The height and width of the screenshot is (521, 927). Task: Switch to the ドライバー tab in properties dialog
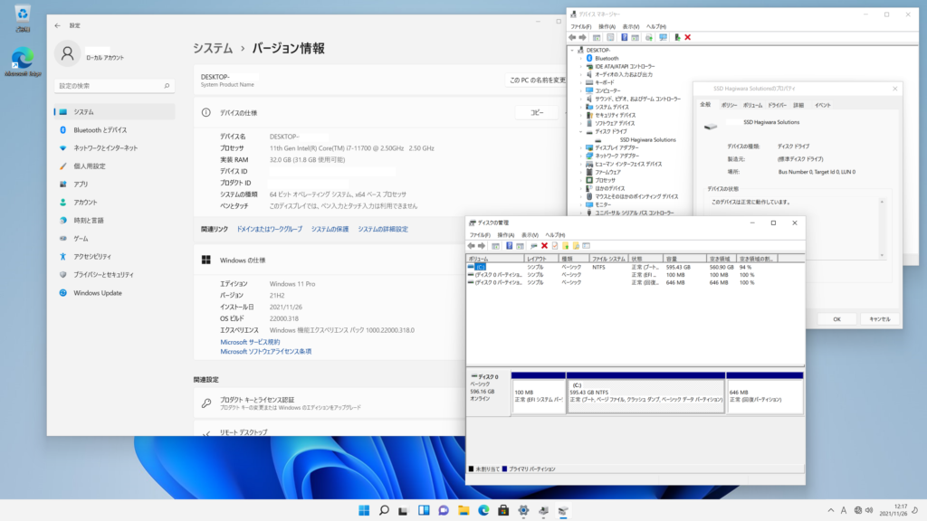tap(777, 105)
